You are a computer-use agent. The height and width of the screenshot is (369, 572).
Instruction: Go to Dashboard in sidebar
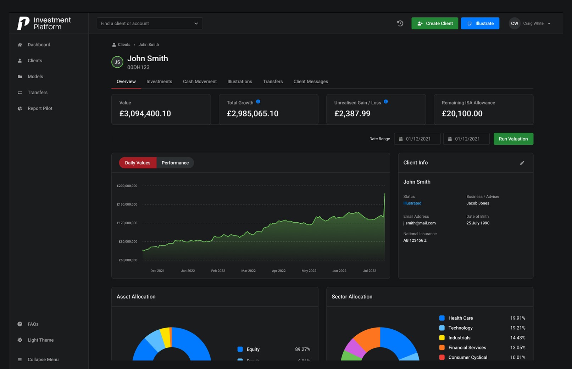(39, 45)
